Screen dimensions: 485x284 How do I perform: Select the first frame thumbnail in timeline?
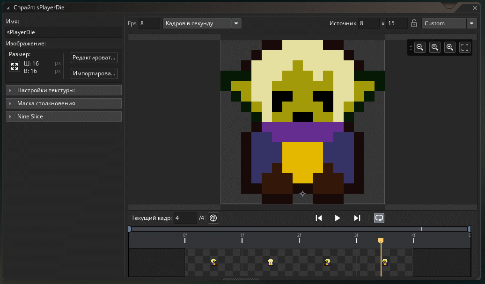tap(213, 262)
